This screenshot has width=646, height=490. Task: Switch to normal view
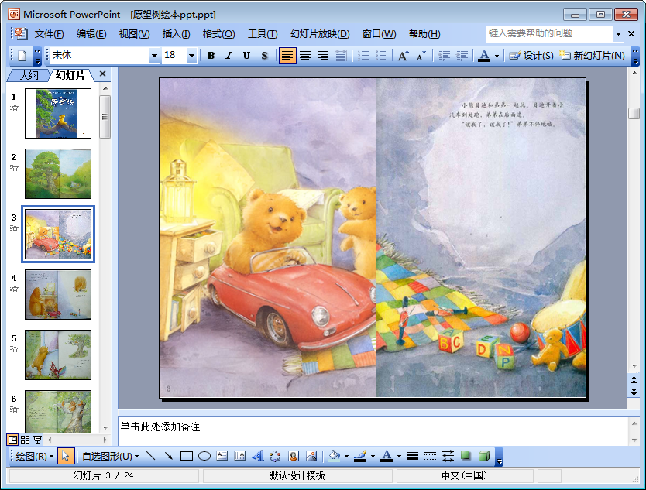pyautogui.click(x=12, y=440)
